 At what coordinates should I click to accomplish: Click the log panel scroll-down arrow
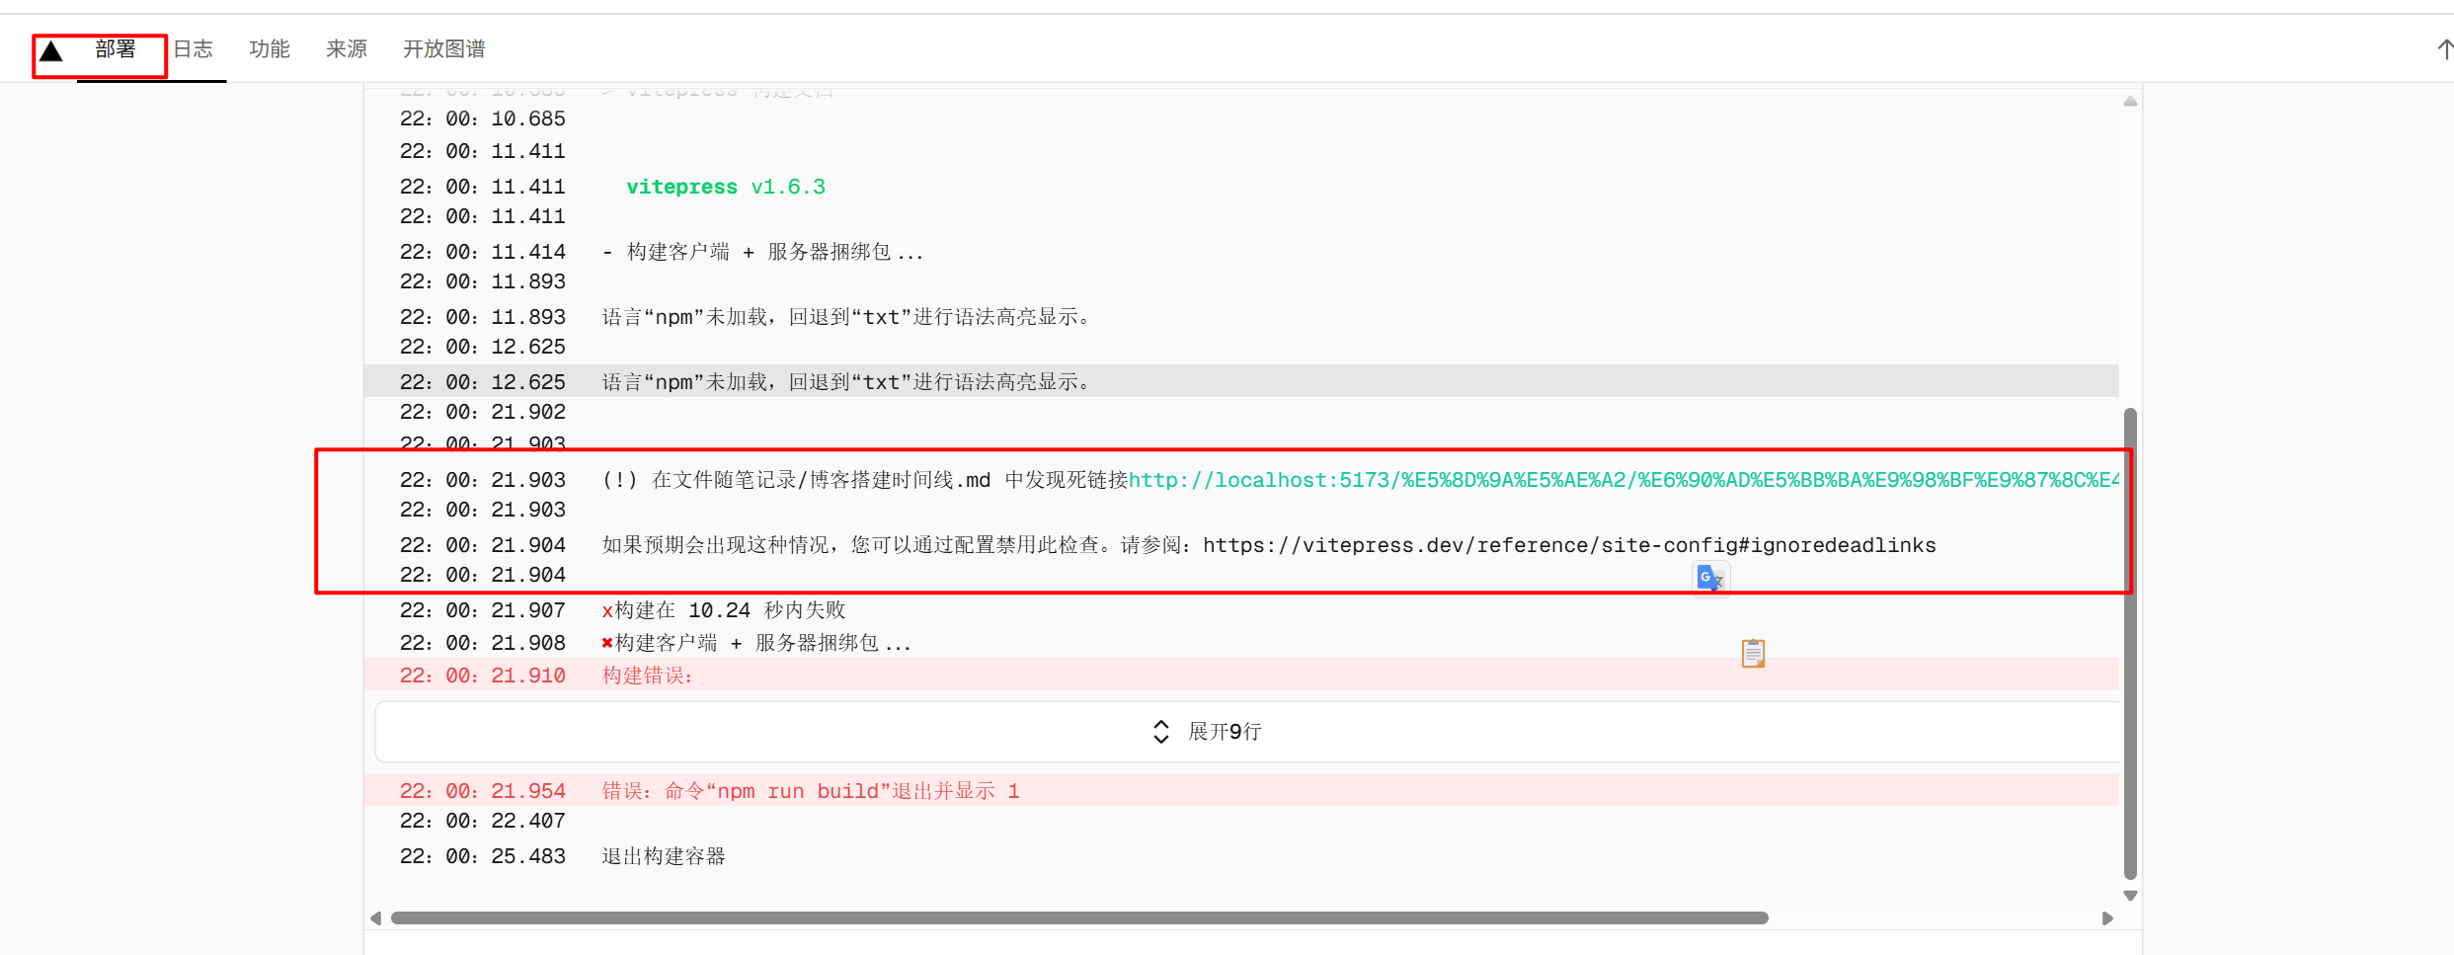point(2130,896)
